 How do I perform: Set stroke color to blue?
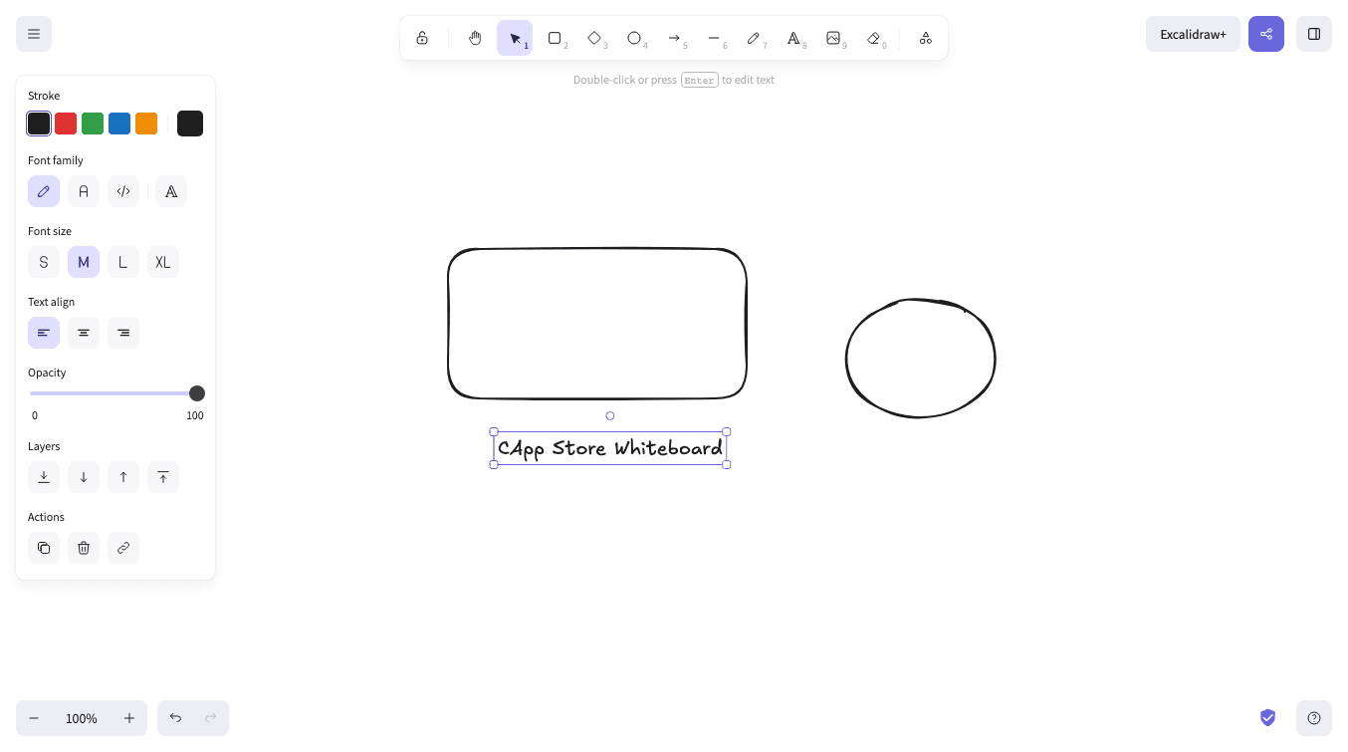coord(119,124)
